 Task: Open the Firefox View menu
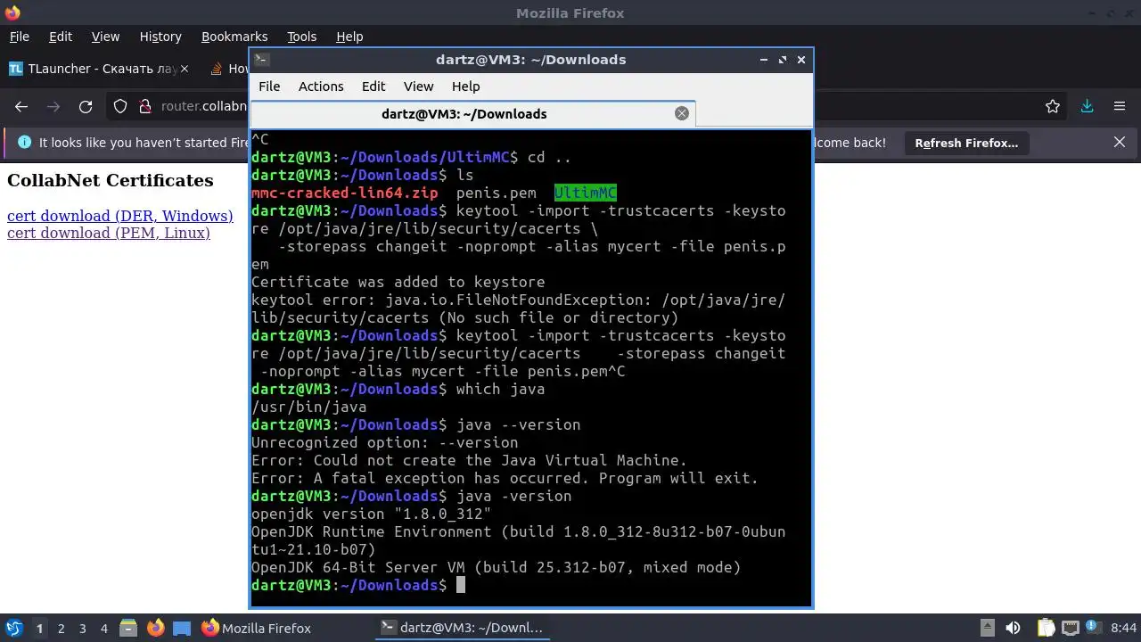(x=105, y=37)
